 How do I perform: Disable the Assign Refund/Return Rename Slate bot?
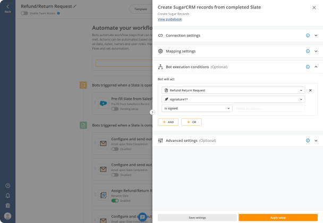pyautogui.click(x=115, y=201)
